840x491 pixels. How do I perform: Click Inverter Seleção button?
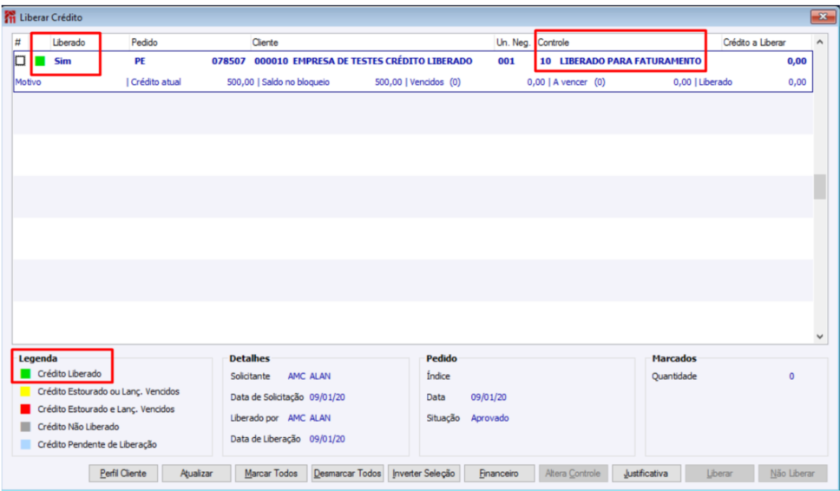point(423,474)
